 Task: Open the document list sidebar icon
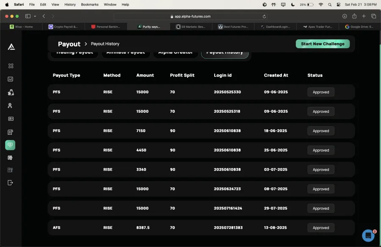coord(10,132)
